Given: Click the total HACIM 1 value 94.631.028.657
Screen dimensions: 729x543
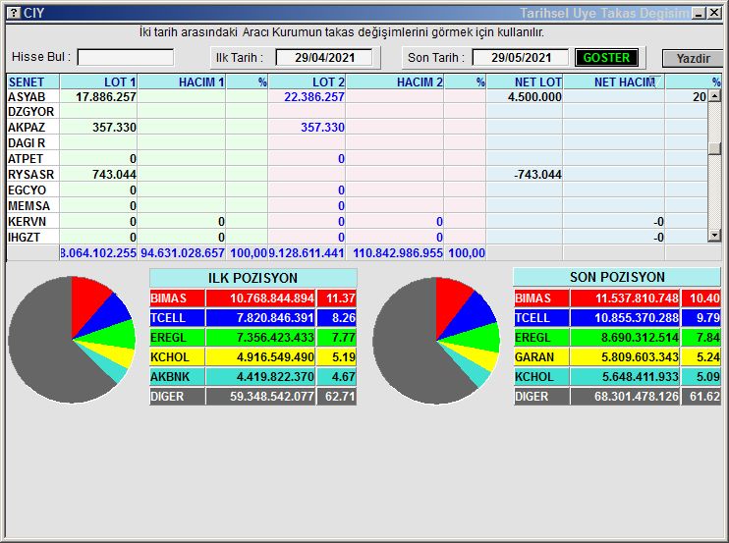Looking at the screenshot, I should tap(183, 253).
